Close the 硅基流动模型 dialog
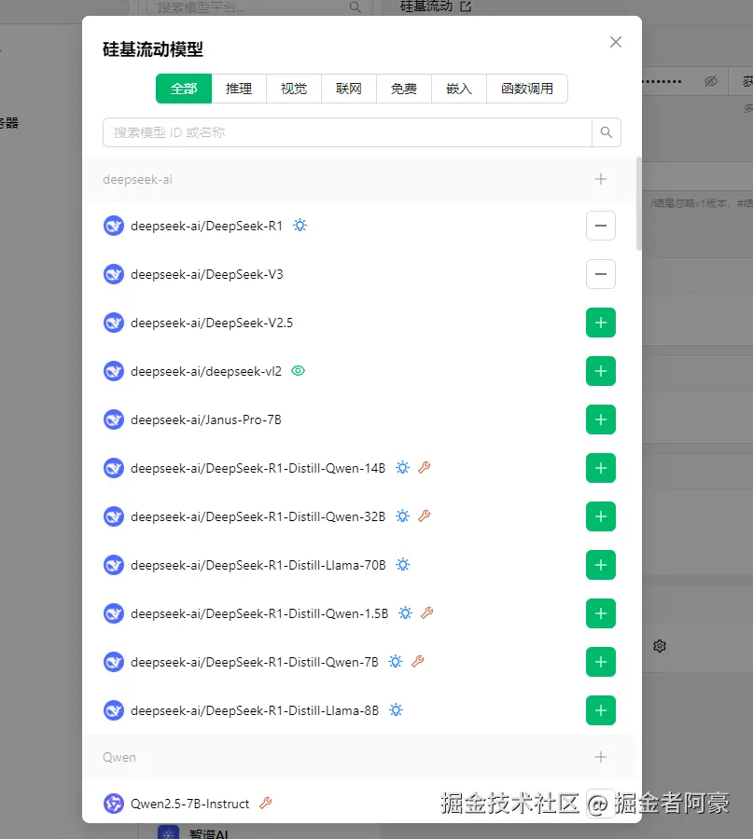The image size is (753, 839). [615, 42]
